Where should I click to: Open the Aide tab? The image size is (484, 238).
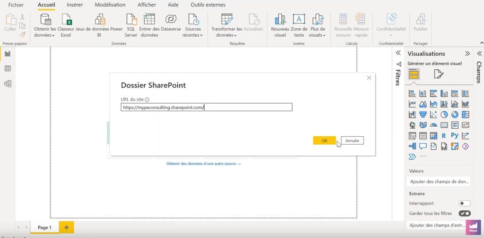[x=173, y=5]
